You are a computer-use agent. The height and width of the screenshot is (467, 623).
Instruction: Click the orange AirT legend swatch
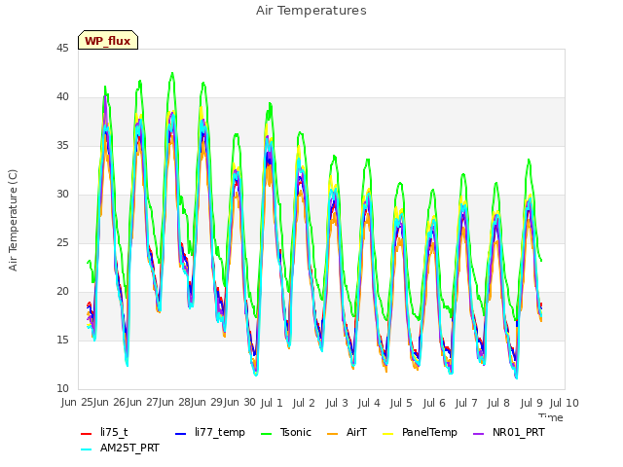[333, 433]
